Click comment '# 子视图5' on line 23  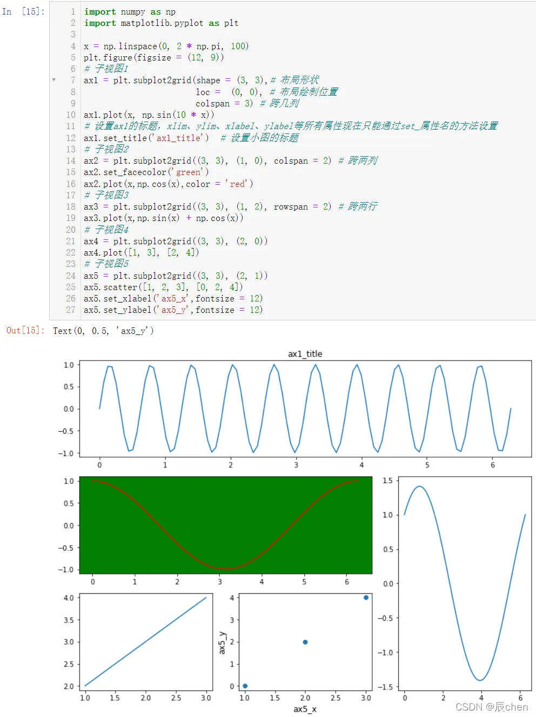(106, 264)
